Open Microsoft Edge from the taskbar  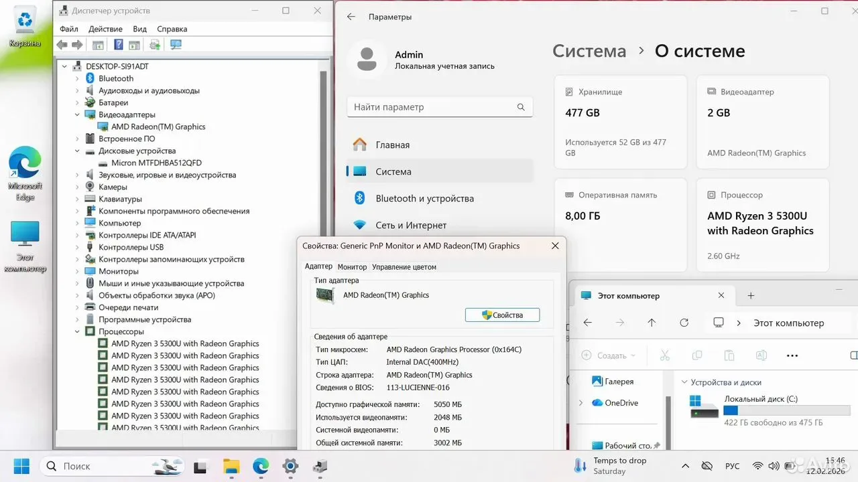(x=261, y=466)
